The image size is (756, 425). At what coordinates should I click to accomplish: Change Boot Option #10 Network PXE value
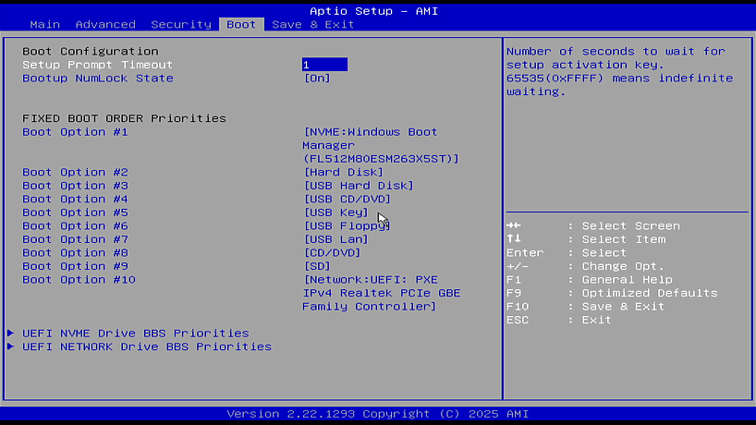tap(382, 293)
